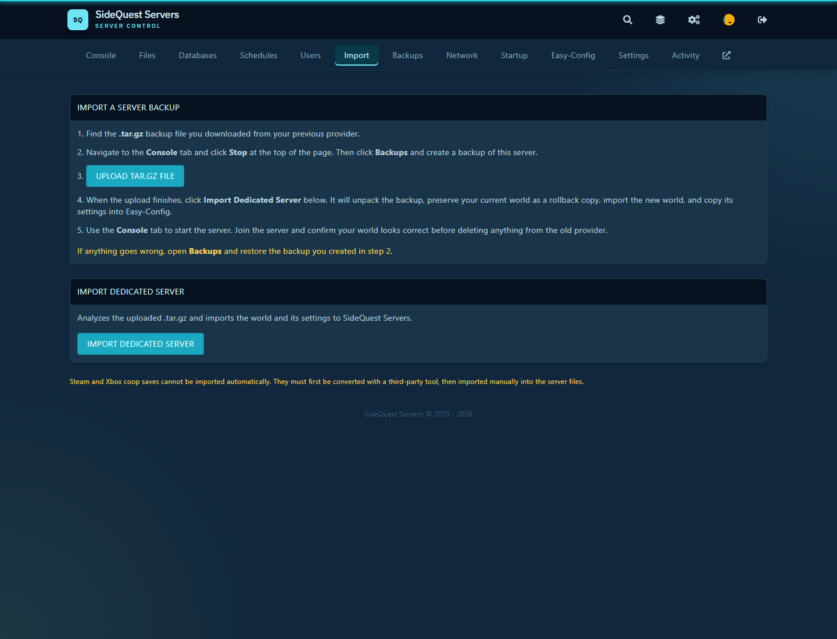This screenshot has height=639, width=837.
Task: Click the Import Dedicated Server button
Action: click(141, 344)
